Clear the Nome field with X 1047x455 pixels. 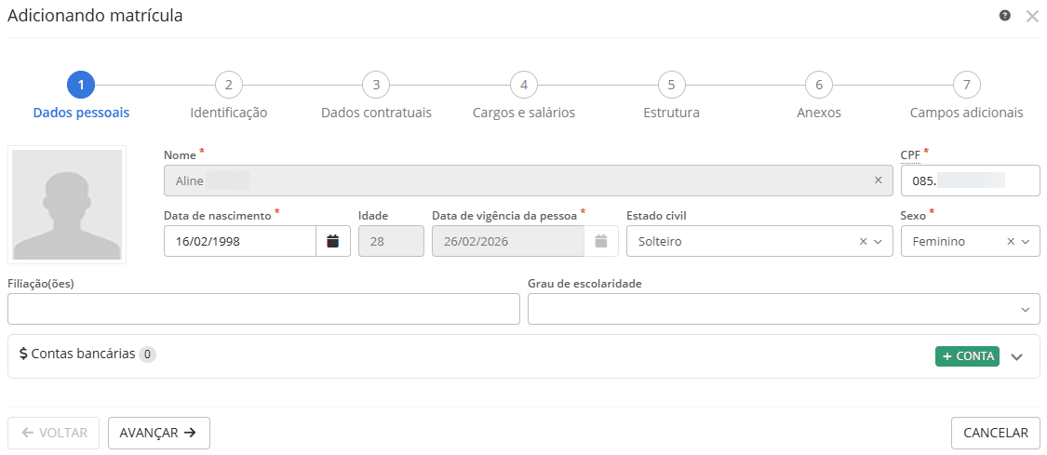(878, 181)
